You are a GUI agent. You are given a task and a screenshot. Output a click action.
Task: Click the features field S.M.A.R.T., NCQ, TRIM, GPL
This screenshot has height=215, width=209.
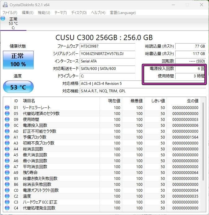[143, 91]
